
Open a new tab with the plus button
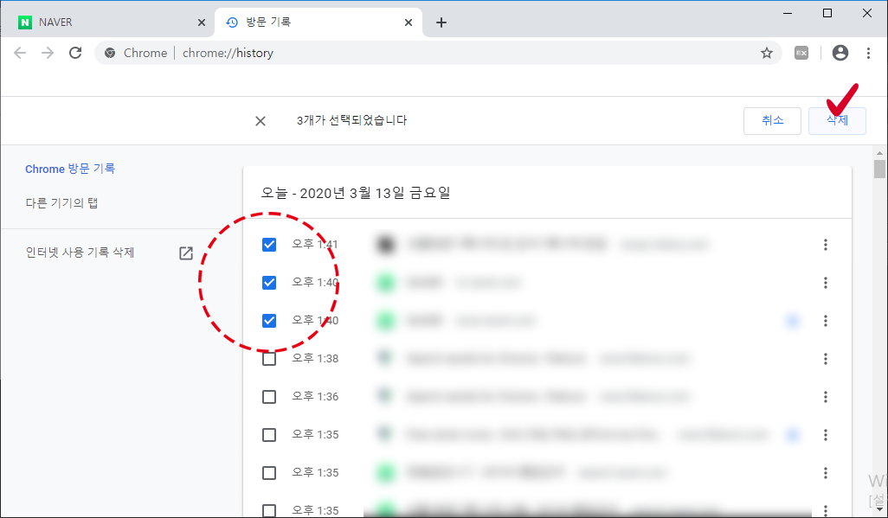tap(441, 22)
